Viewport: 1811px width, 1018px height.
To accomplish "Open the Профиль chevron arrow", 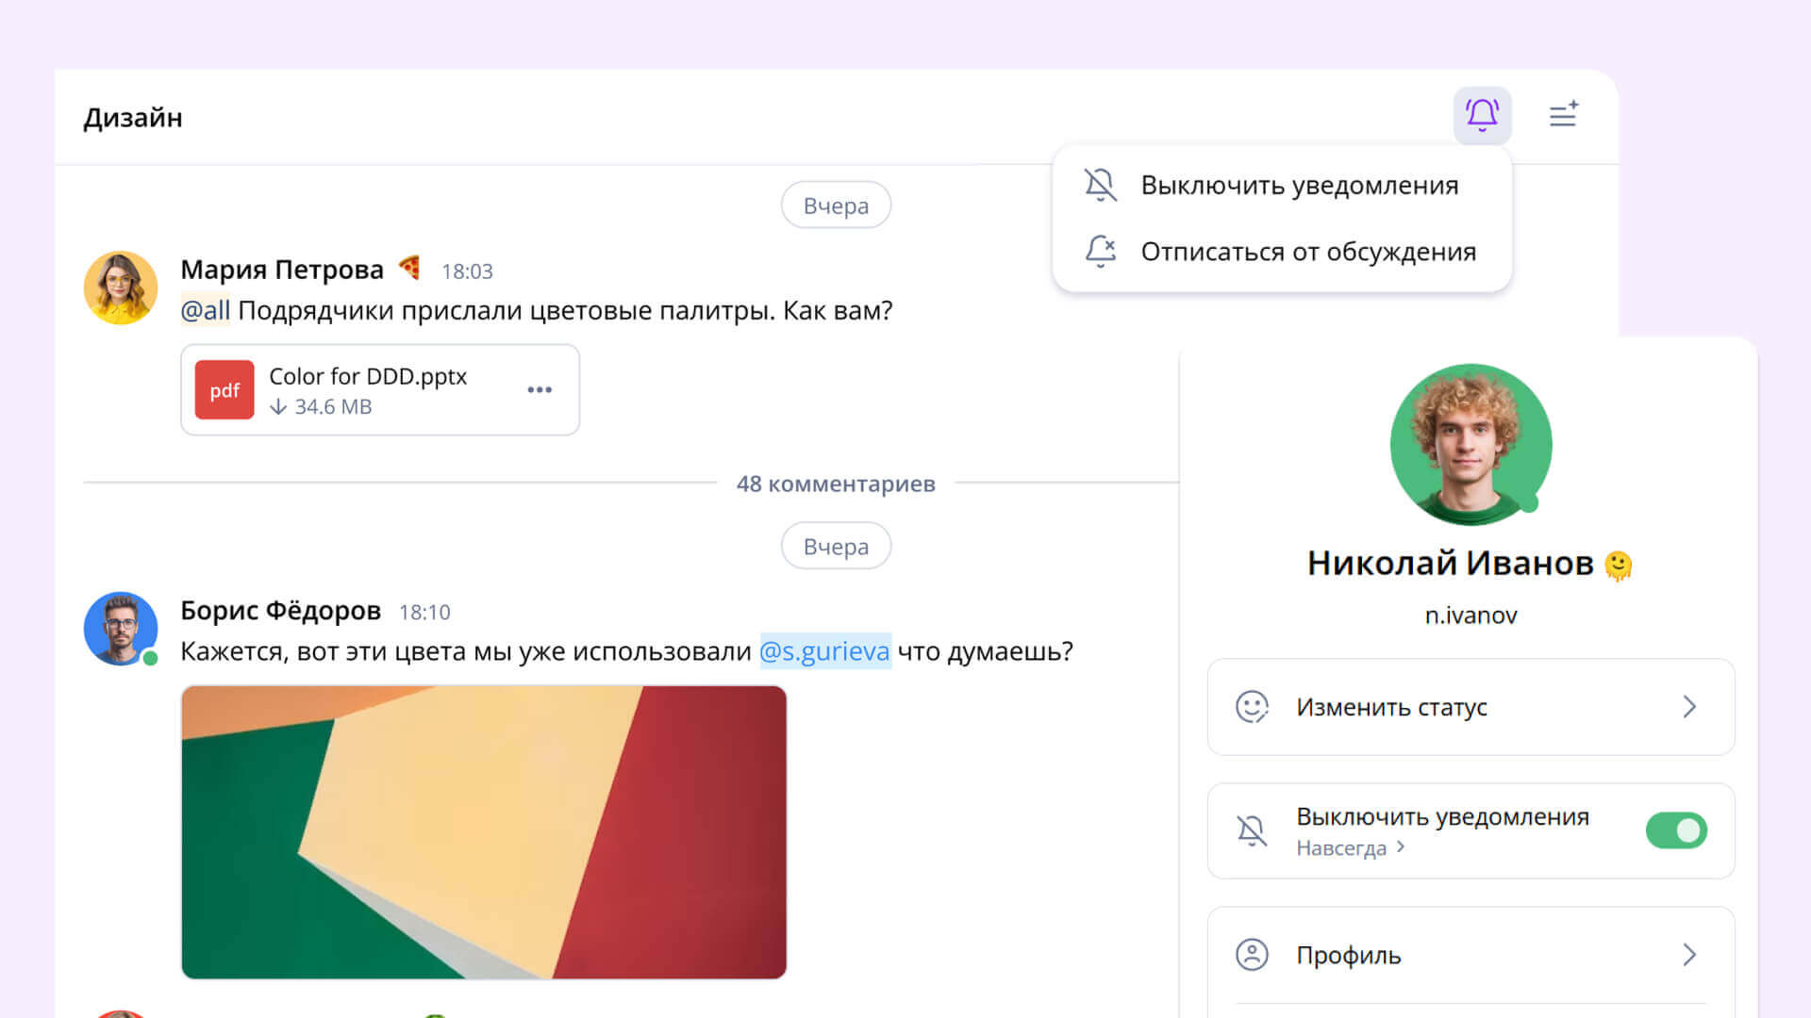I will (1689, 955).
